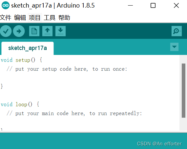
Task: Click the 'put your setup code here' comment
Action: tap(67, 69)
